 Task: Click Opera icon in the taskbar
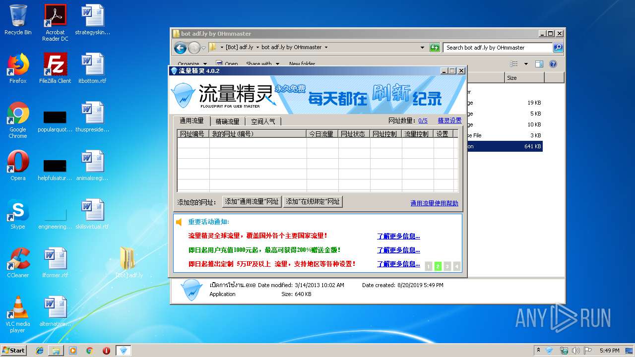(106, 351)
